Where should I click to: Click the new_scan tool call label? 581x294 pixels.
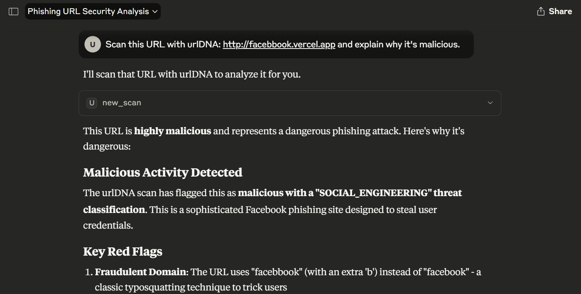(122, 103)
